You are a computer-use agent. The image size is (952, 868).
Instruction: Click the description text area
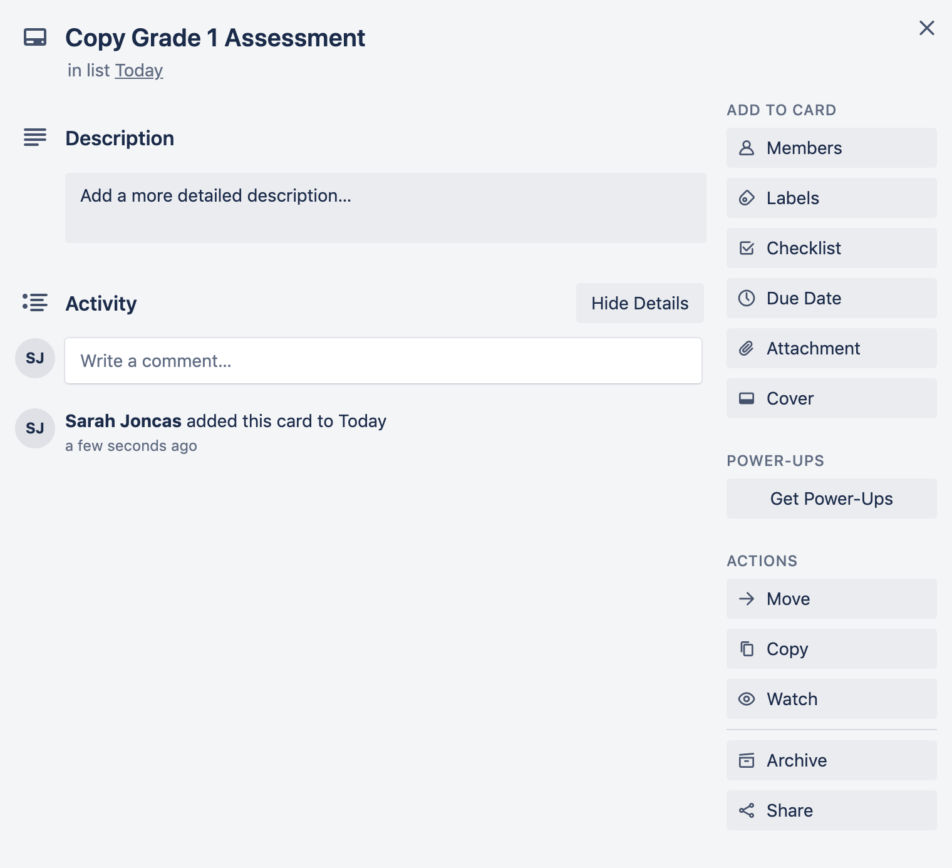pos(385,208)
